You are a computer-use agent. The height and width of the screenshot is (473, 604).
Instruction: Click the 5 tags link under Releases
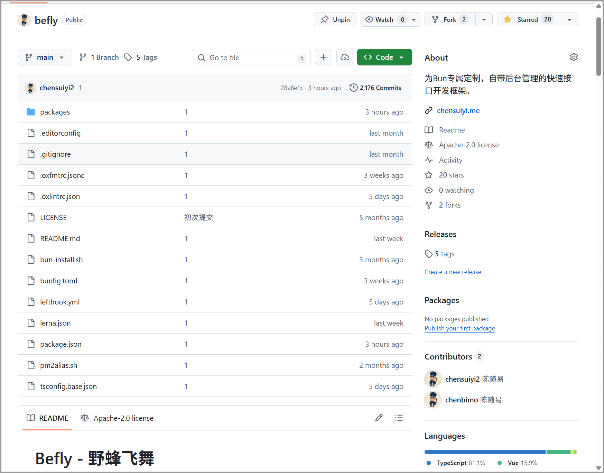445,254
